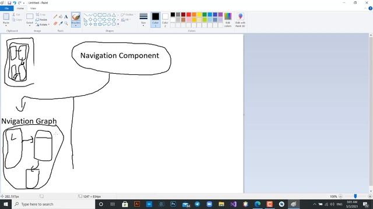Viewport: 373px width, 209px height.
Task: Click the Copy button
Action: coord(17,20)
